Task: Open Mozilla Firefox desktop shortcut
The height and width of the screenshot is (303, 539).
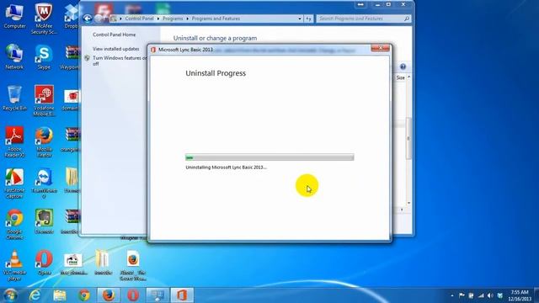Action: tap(44, 141)
